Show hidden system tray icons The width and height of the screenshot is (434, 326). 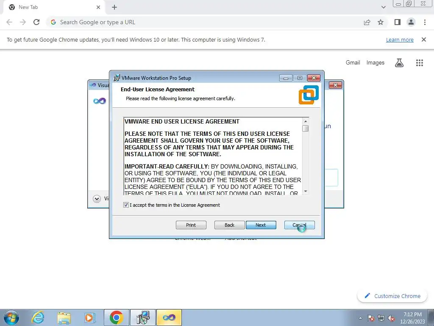tap(360, 318)
